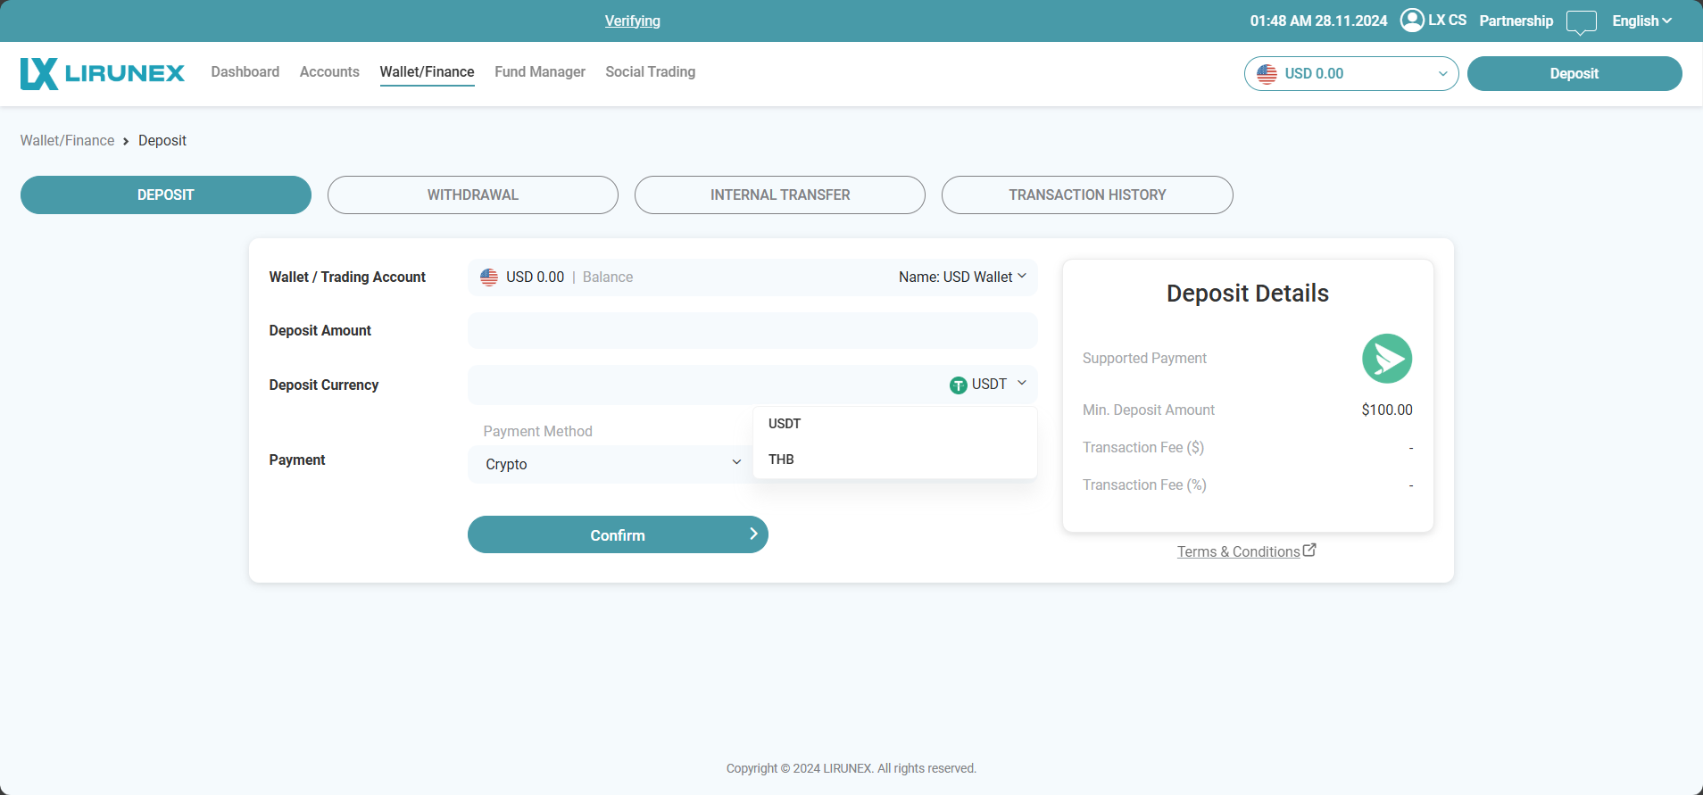Open the LX CS user profile icon

pos(1411,20)
